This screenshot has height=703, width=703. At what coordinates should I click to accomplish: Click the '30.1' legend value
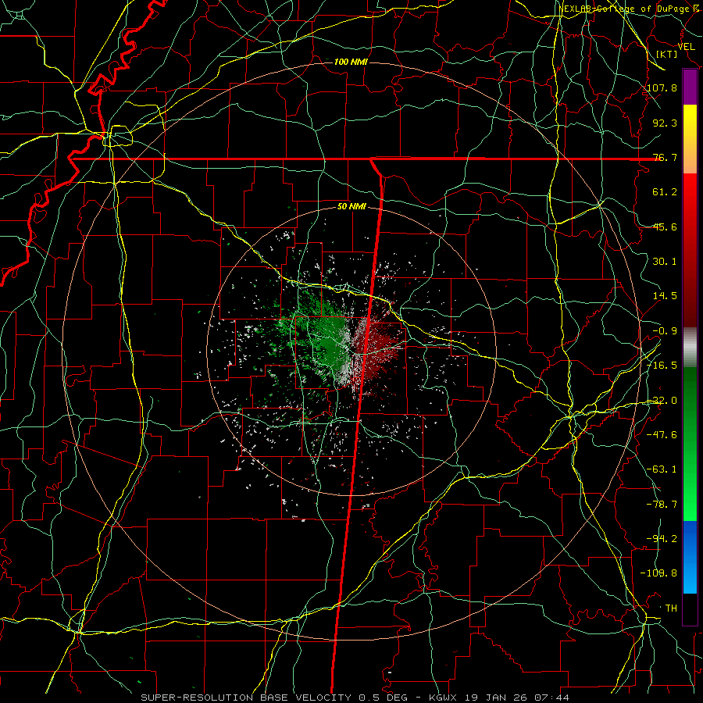click(665, 262)
